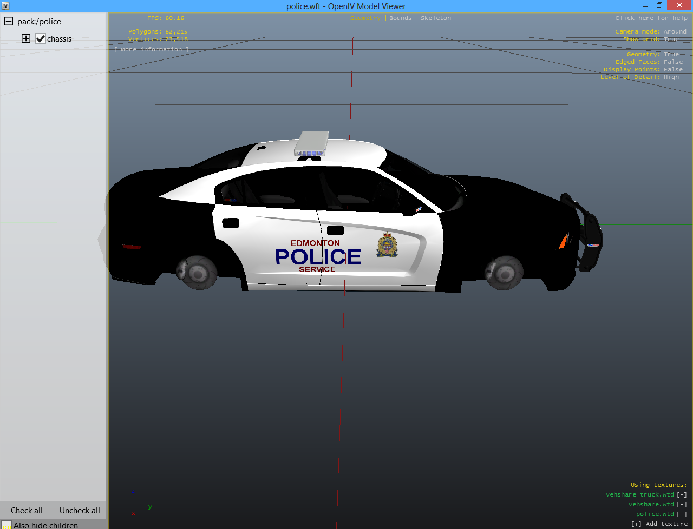693x529 pixels.
Task: Toggle the chassis visibility checkbox
Action: [x=40, y=39]
